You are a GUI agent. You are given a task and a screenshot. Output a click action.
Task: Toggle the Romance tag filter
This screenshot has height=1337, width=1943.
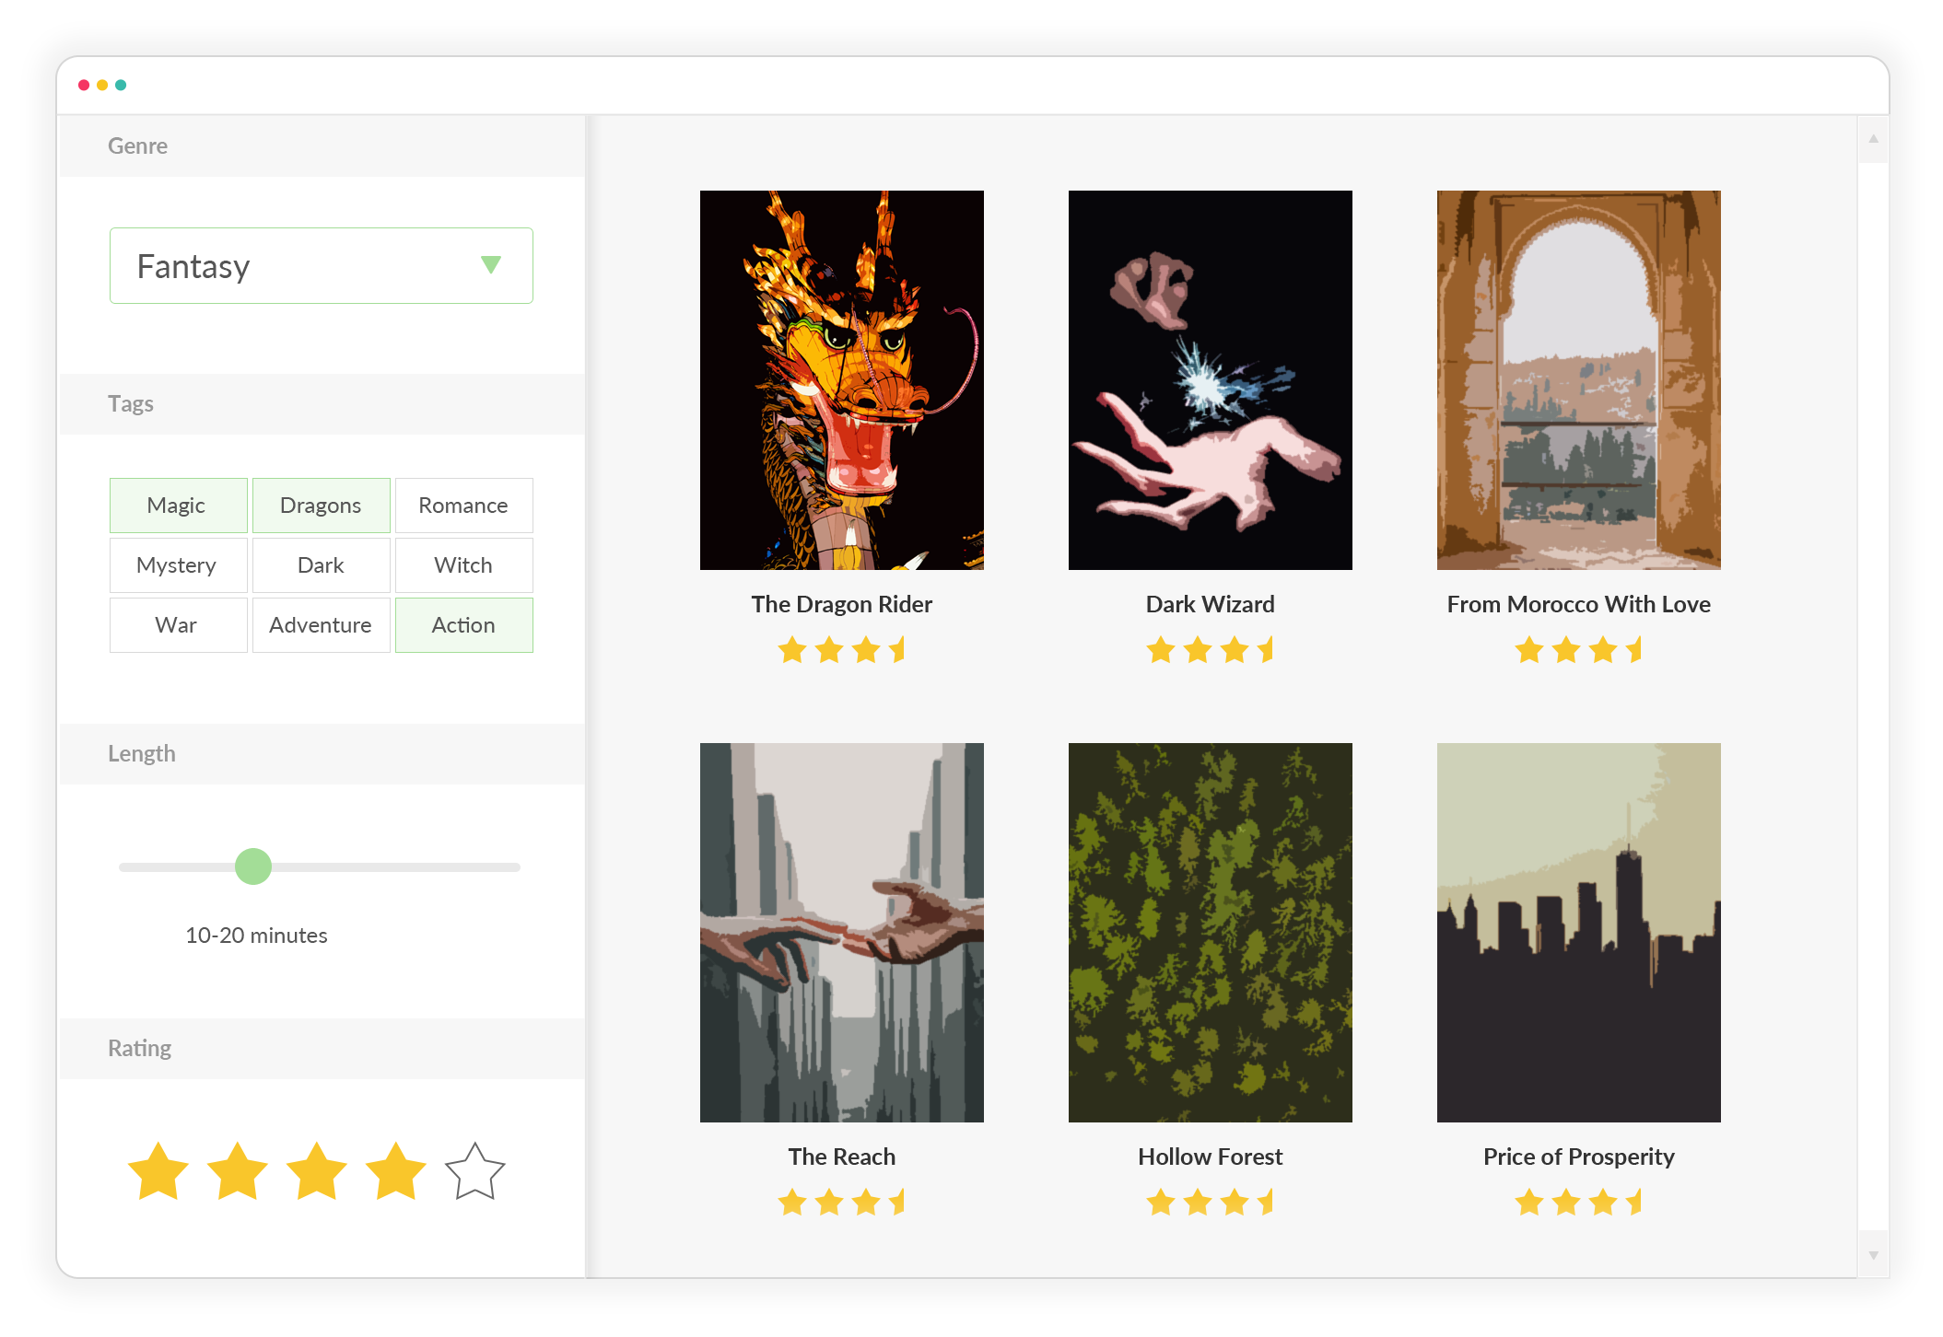(x=462, y=505)
